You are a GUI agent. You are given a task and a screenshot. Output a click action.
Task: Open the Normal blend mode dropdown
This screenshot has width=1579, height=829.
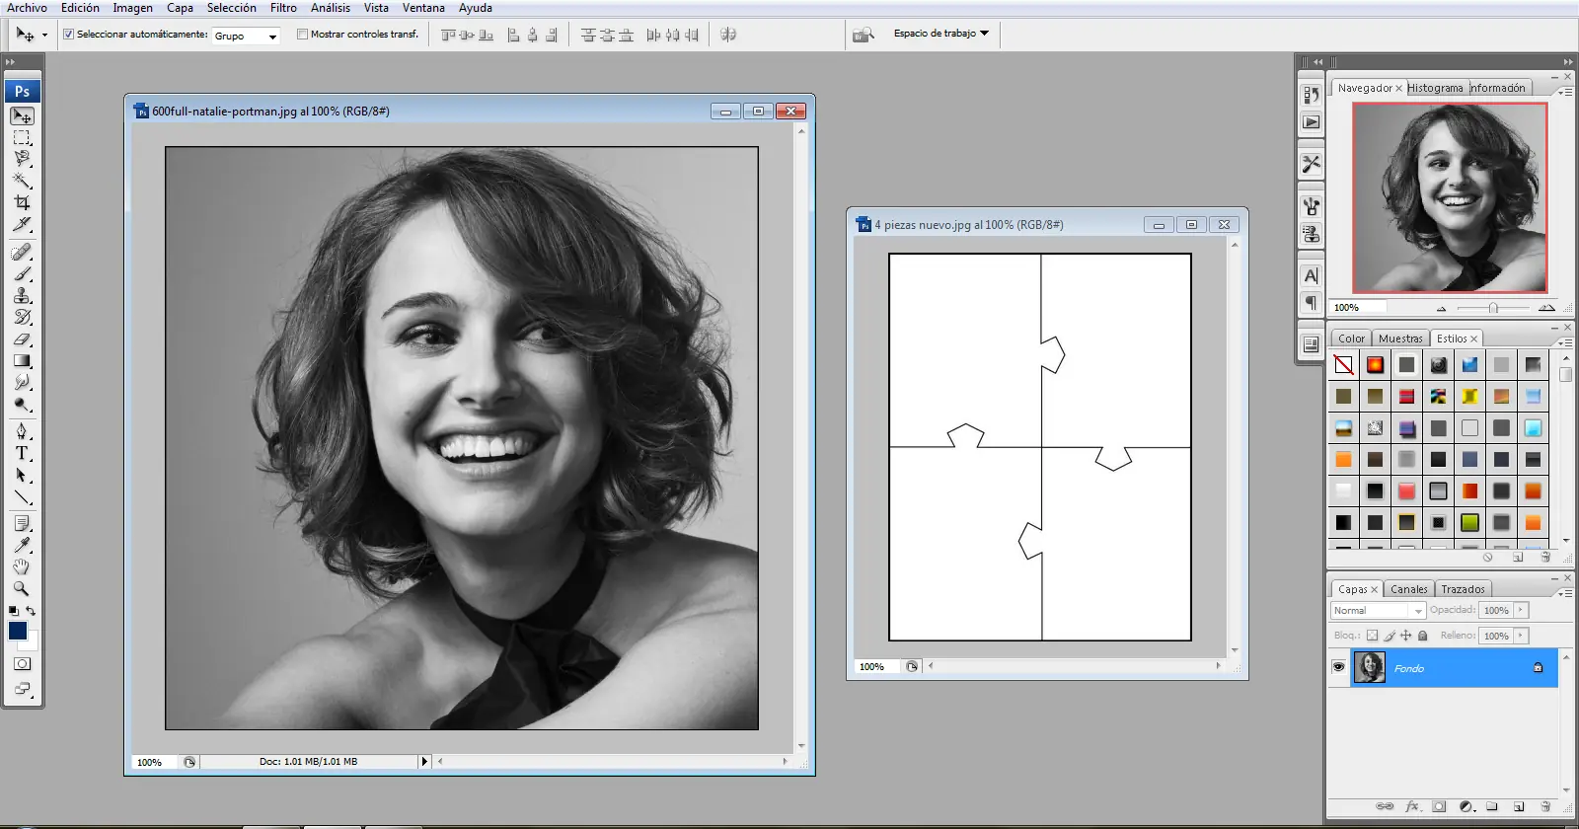1378,610
